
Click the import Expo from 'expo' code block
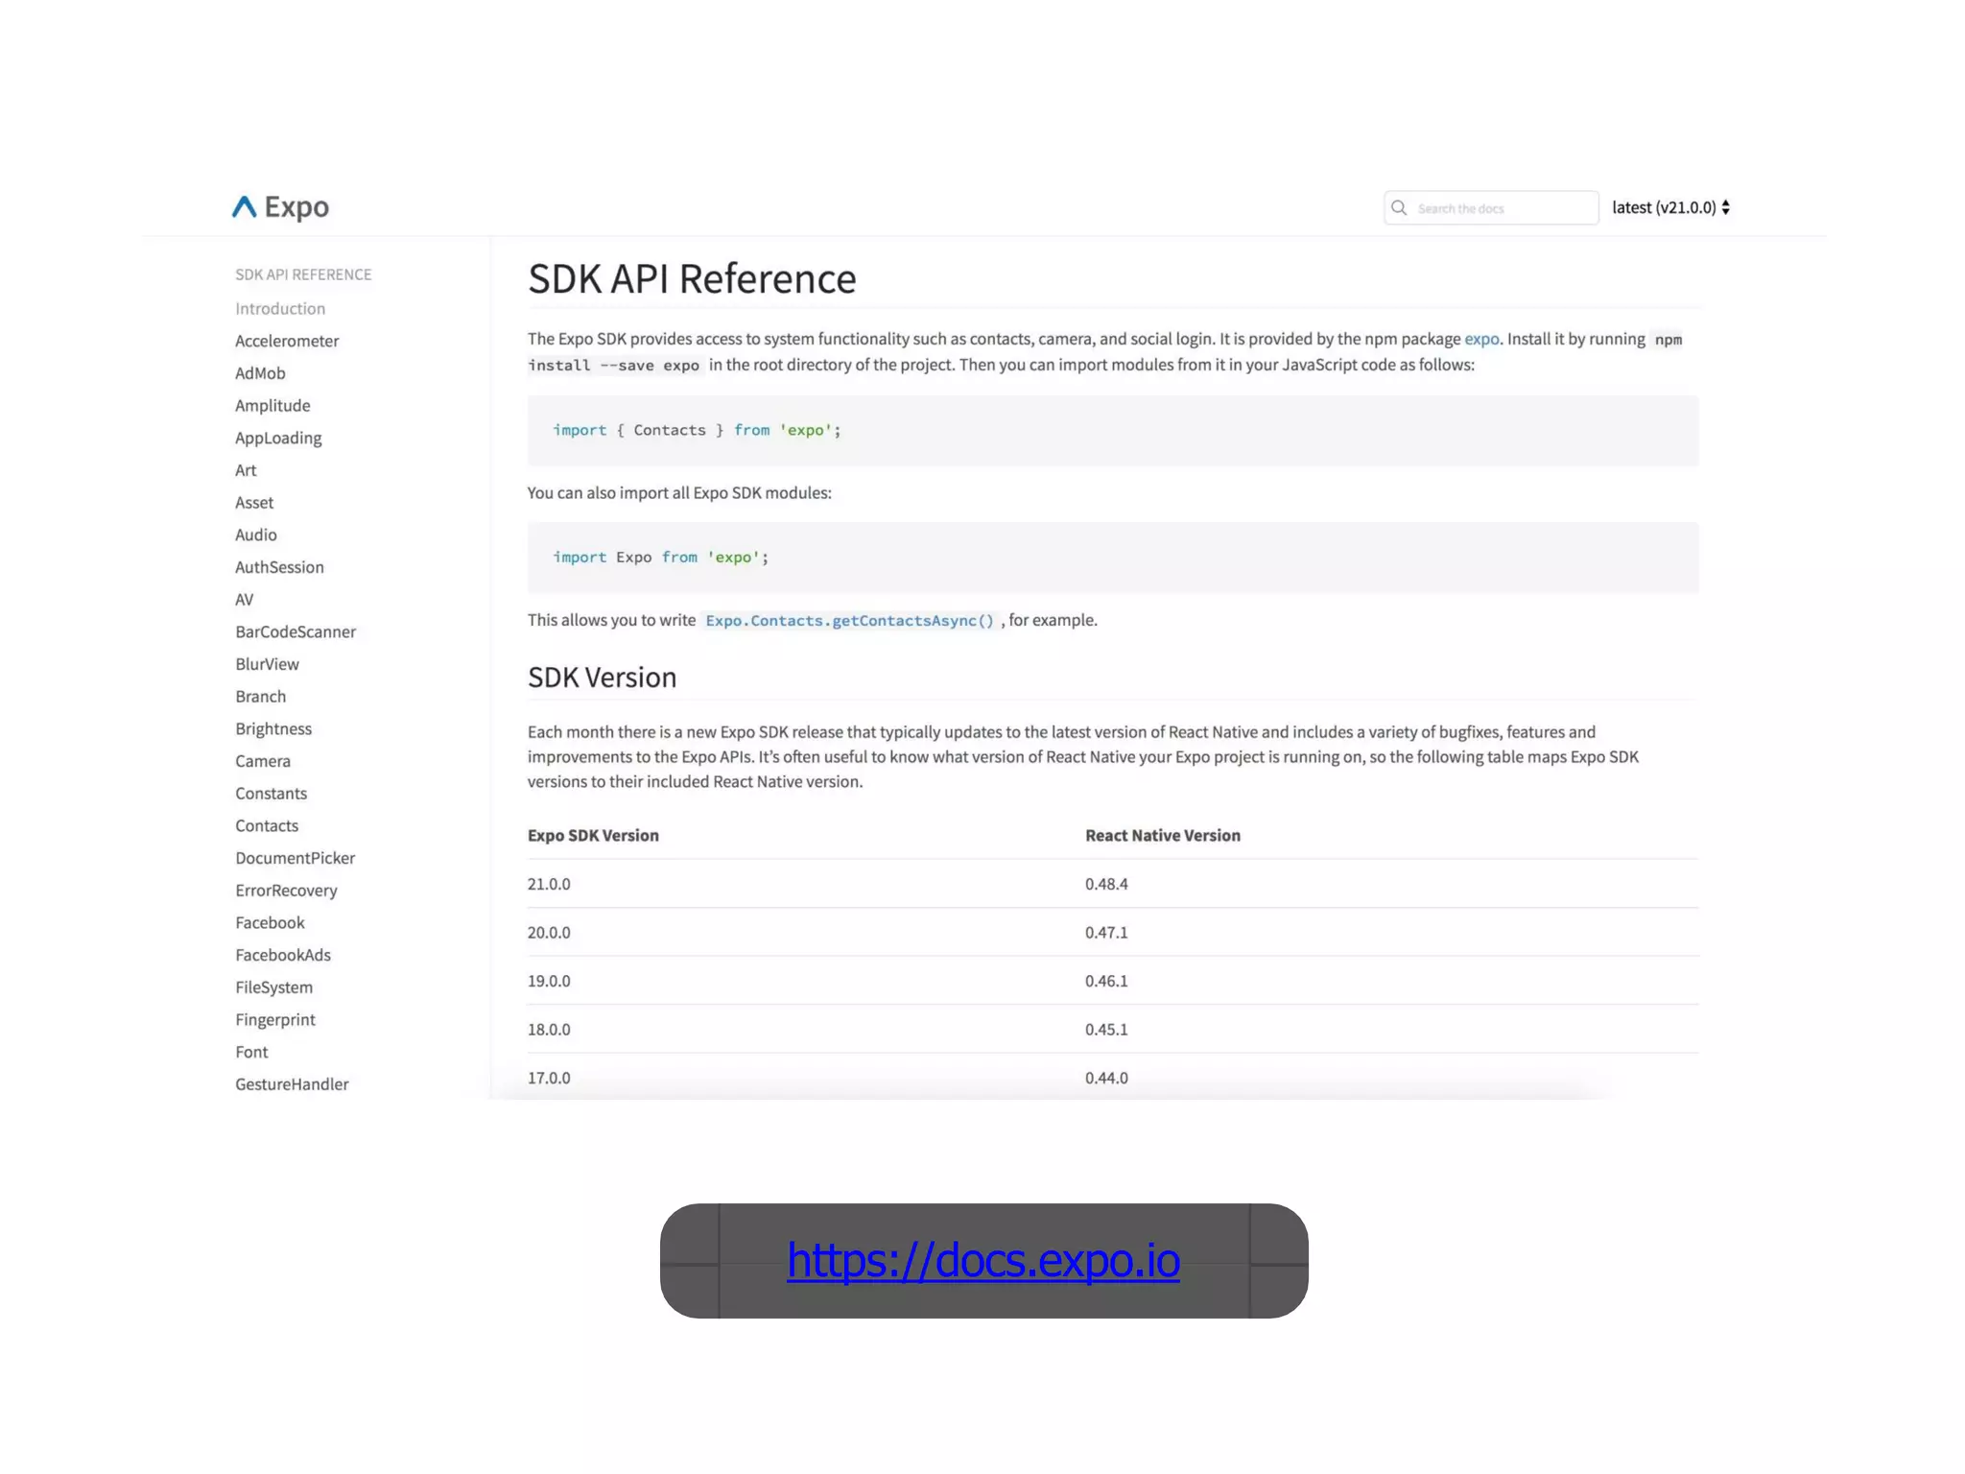[x=1113, y=558]
